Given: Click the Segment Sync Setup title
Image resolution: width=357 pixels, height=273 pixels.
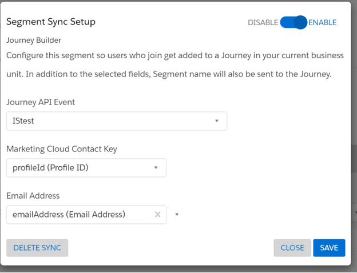Looking at the screenshot, I should [x=51, y=22].
